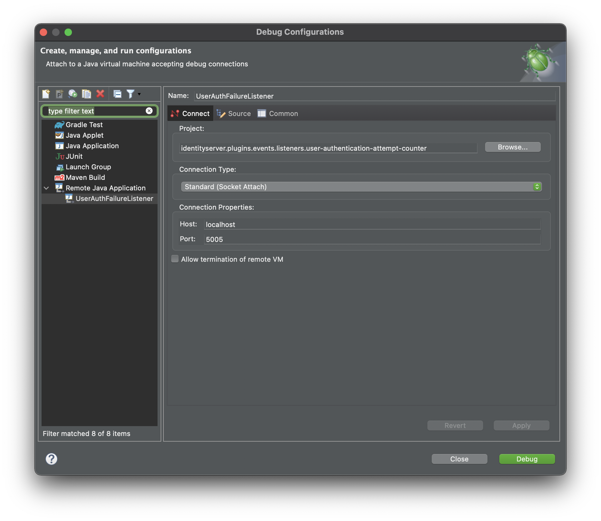Select Remote Java Application item

point(105,188)
